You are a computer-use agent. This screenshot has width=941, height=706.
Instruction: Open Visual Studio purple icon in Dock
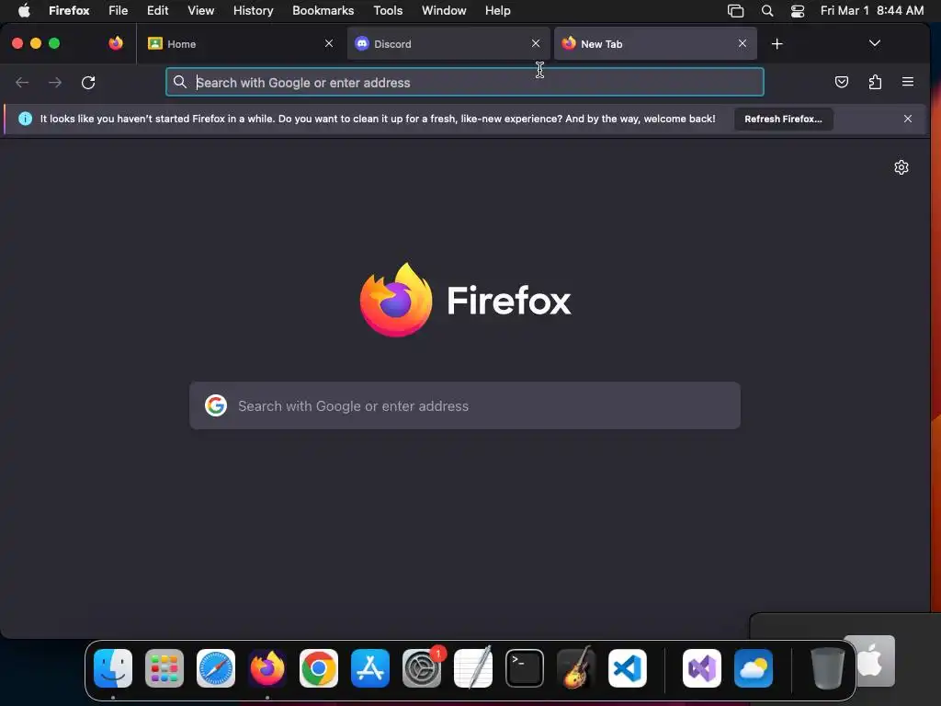tap(701, 667)
